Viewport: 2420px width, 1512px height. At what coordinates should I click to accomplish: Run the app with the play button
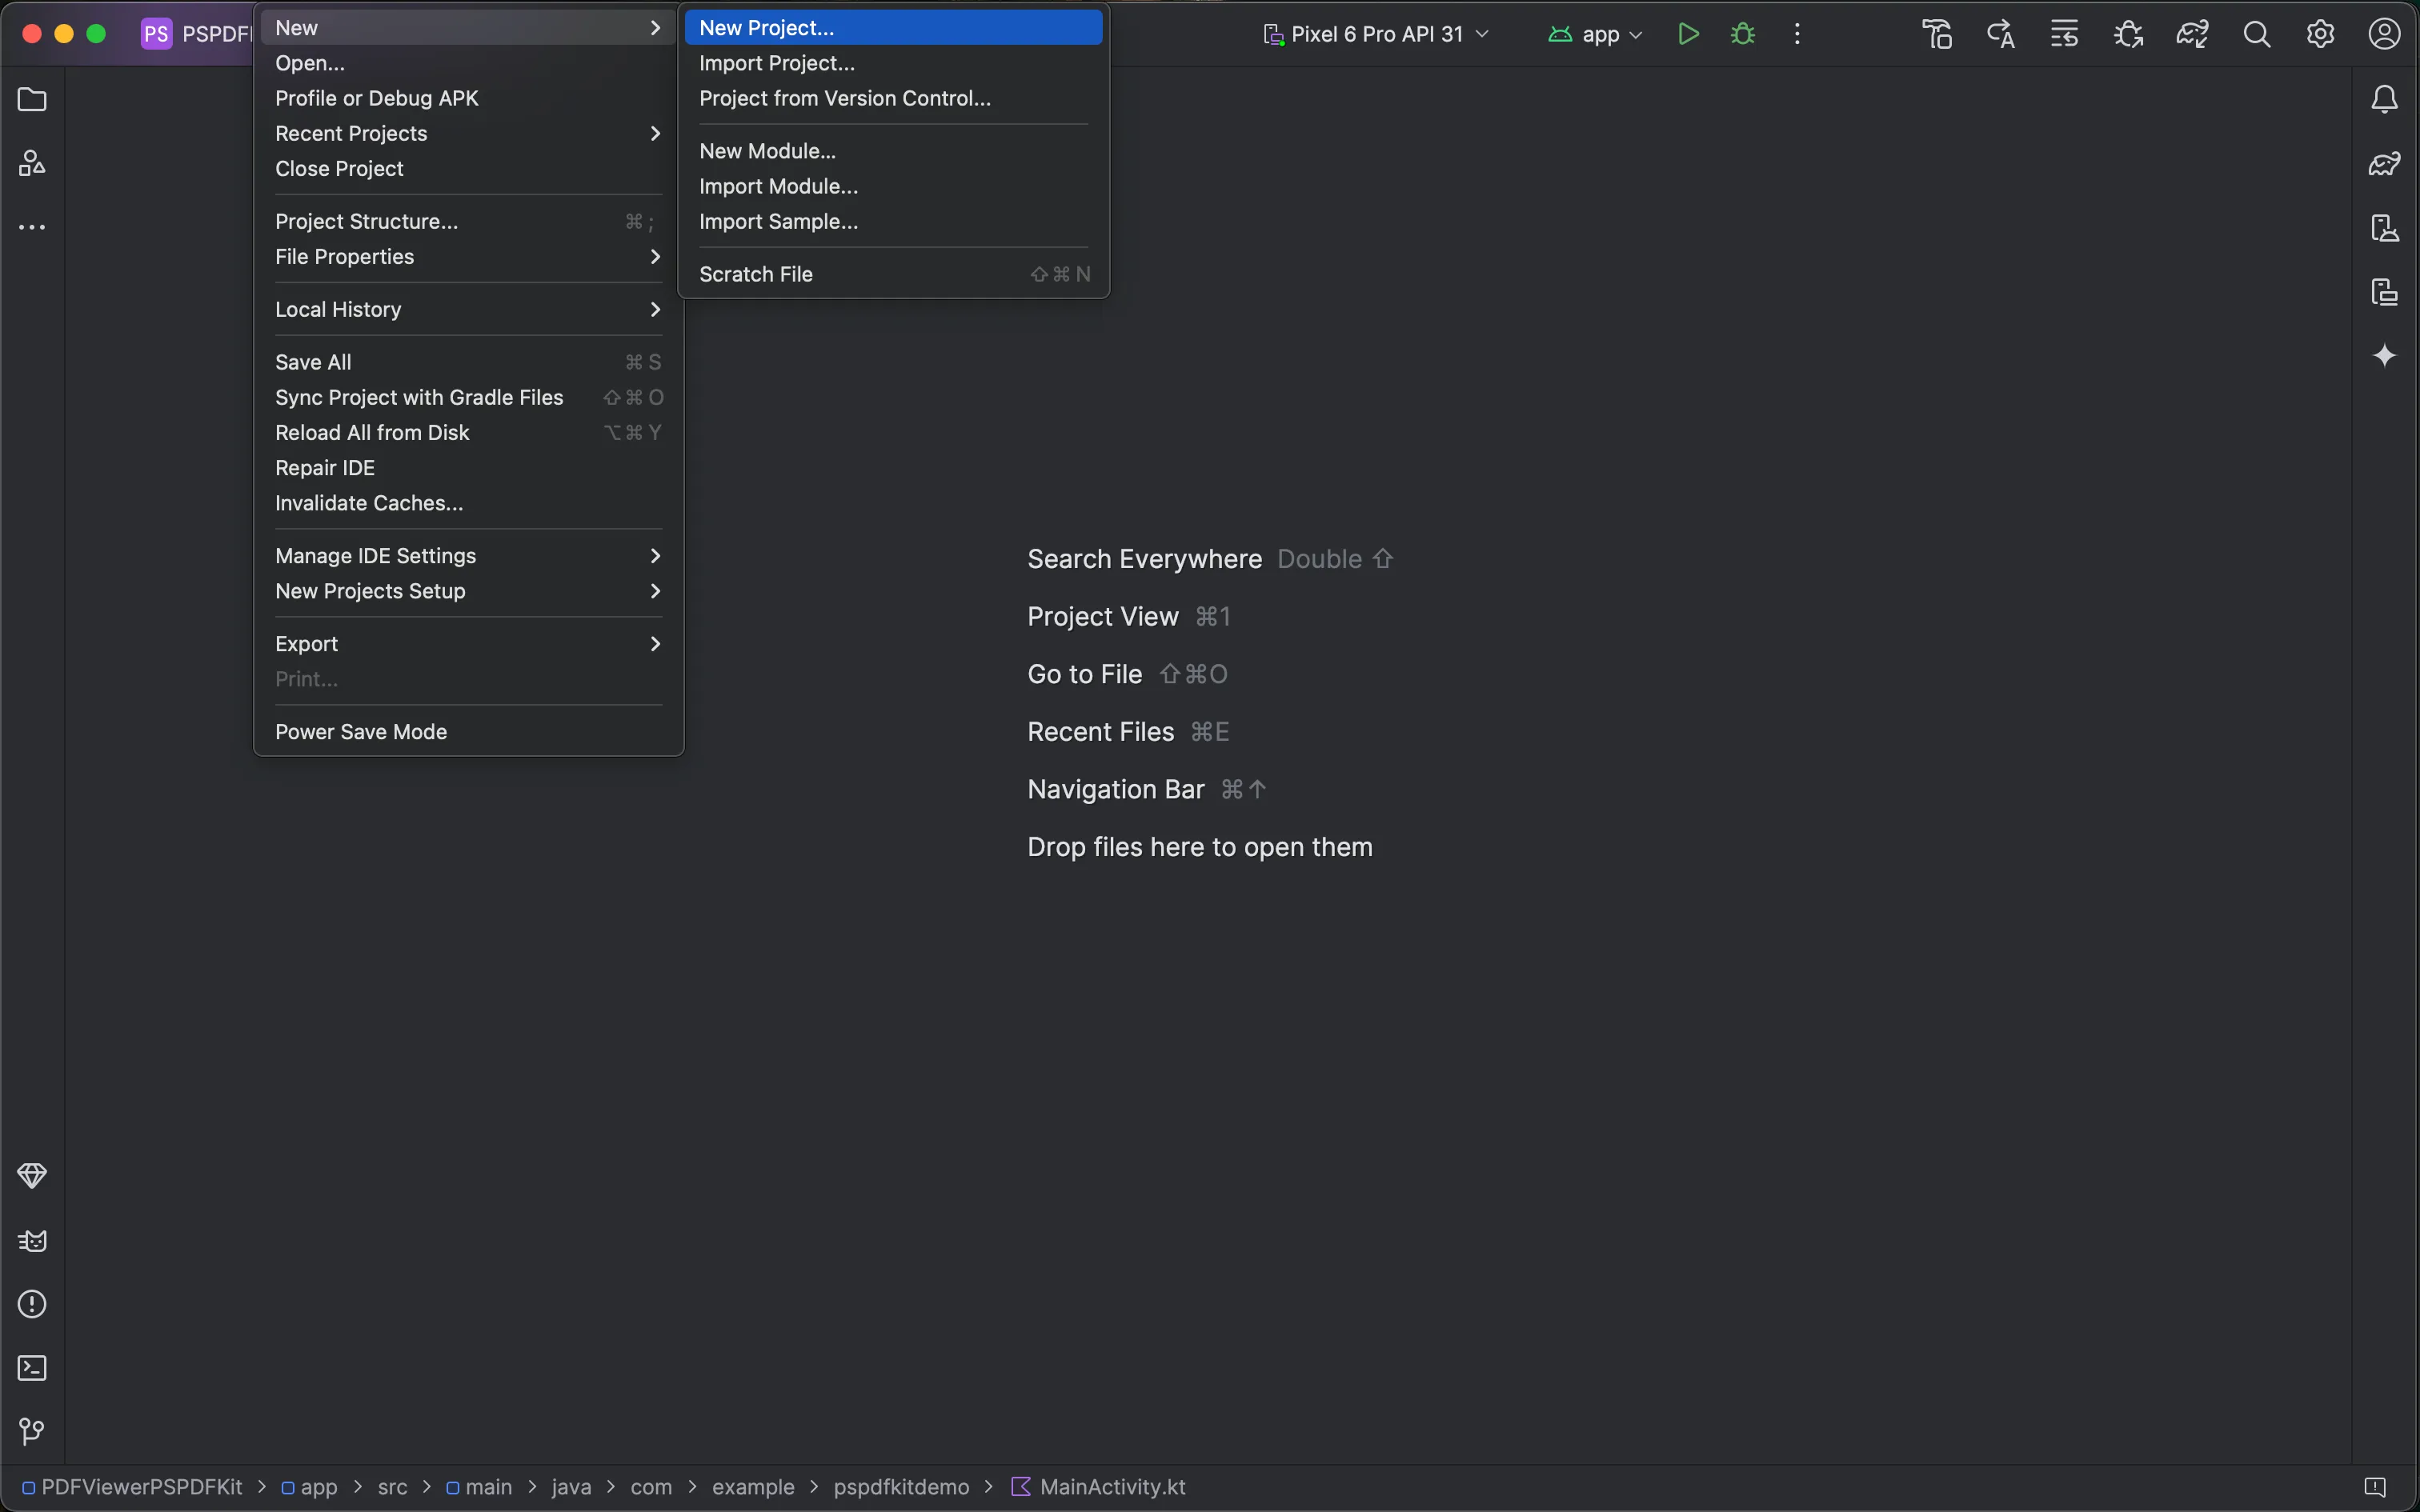(x=1688, y=33)
